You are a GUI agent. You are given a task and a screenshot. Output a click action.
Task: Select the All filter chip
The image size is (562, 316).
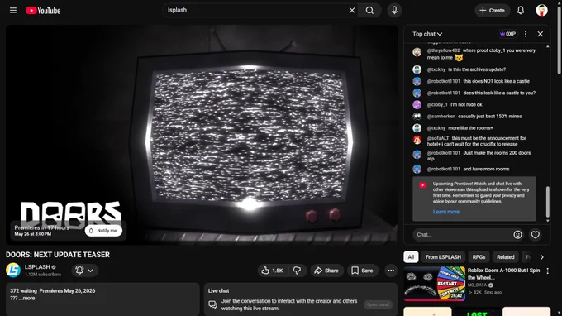[411, 256]
